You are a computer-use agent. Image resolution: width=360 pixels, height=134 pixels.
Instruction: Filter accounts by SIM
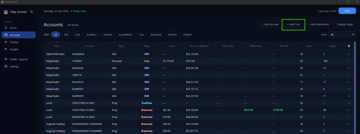(x=66, y=35)
